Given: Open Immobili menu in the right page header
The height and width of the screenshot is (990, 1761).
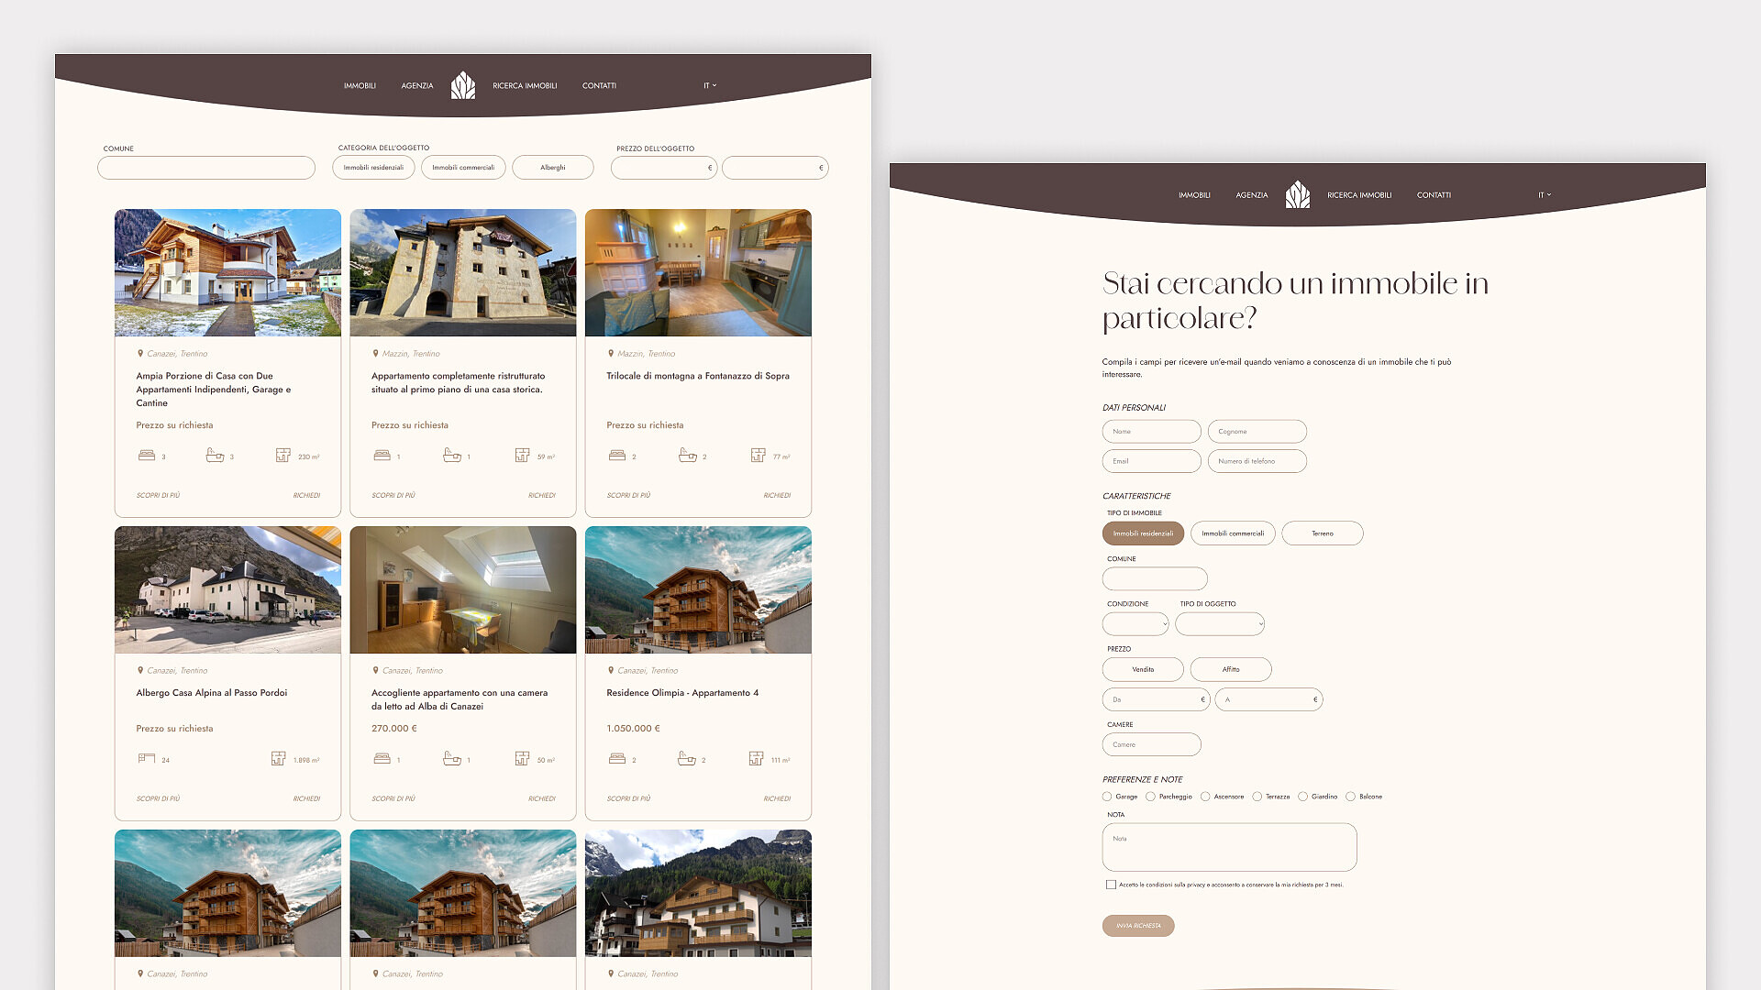Looking at the screenshot, I should coord(1194,194).
